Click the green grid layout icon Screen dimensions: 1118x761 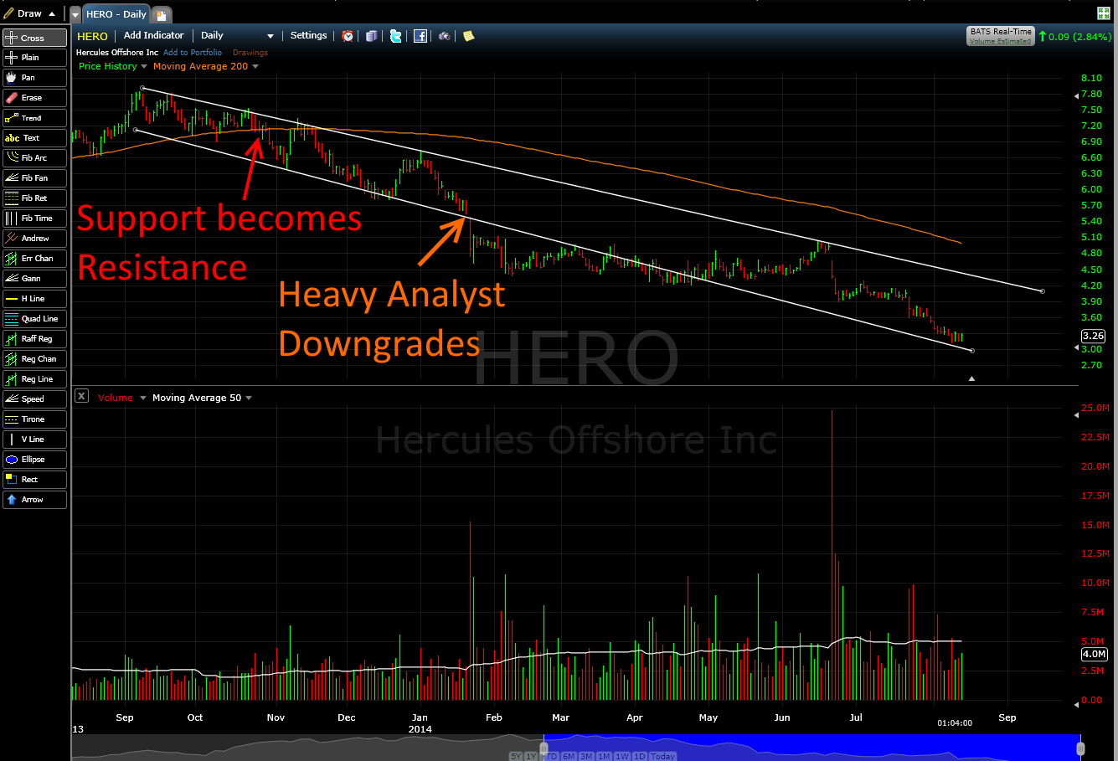pos(1104,13)
